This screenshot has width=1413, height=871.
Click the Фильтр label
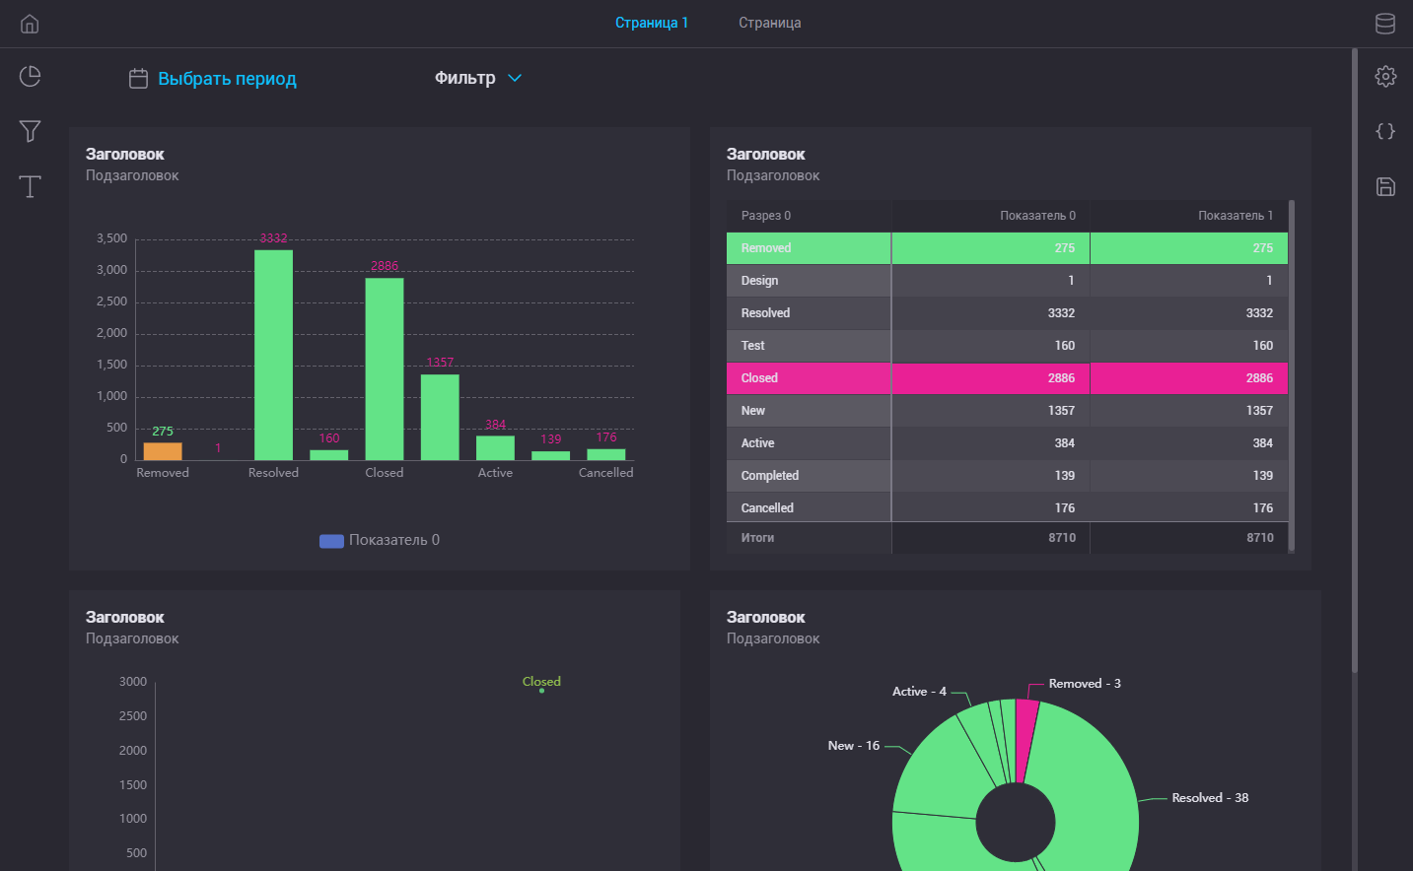465,78
